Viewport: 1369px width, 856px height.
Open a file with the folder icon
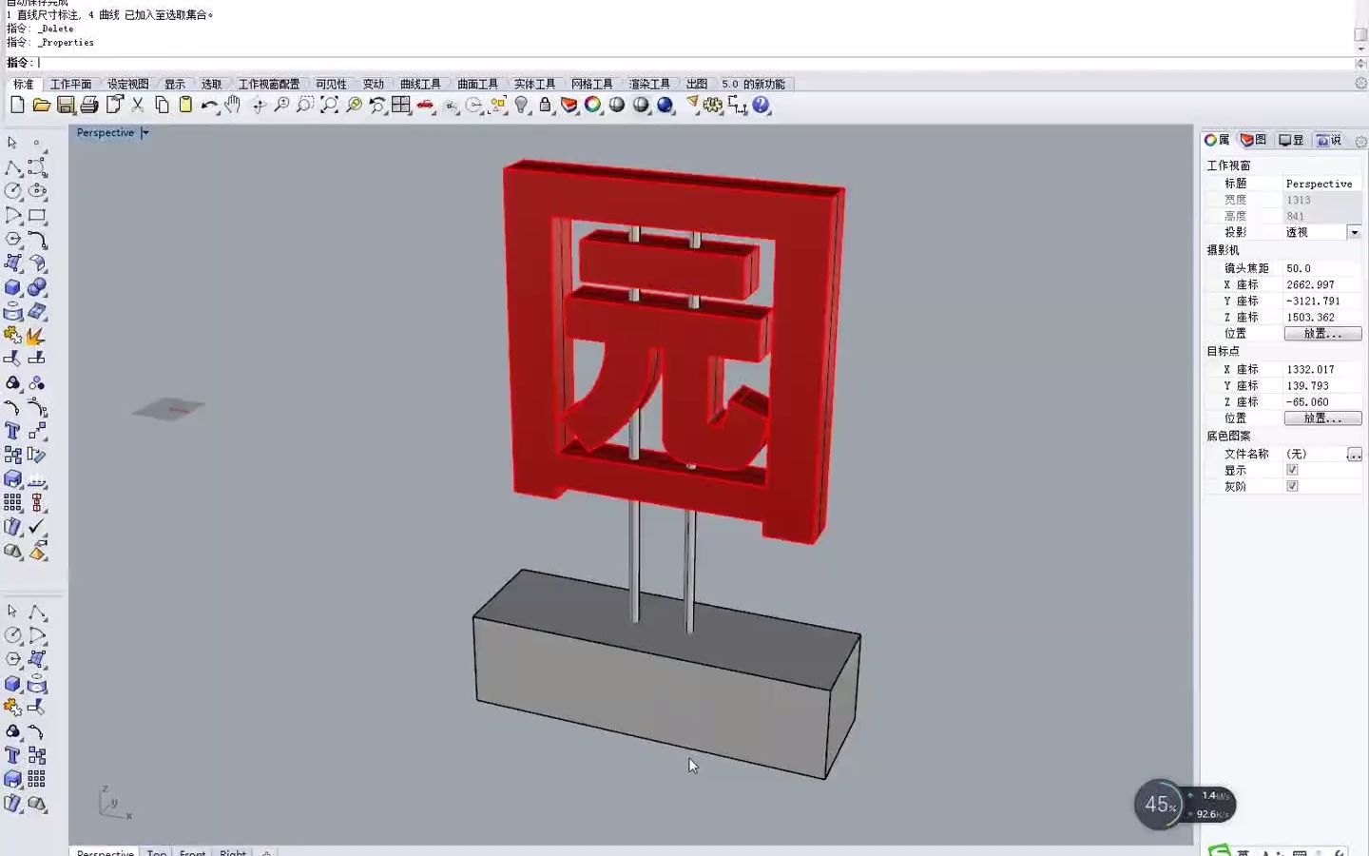click(41, 106)
